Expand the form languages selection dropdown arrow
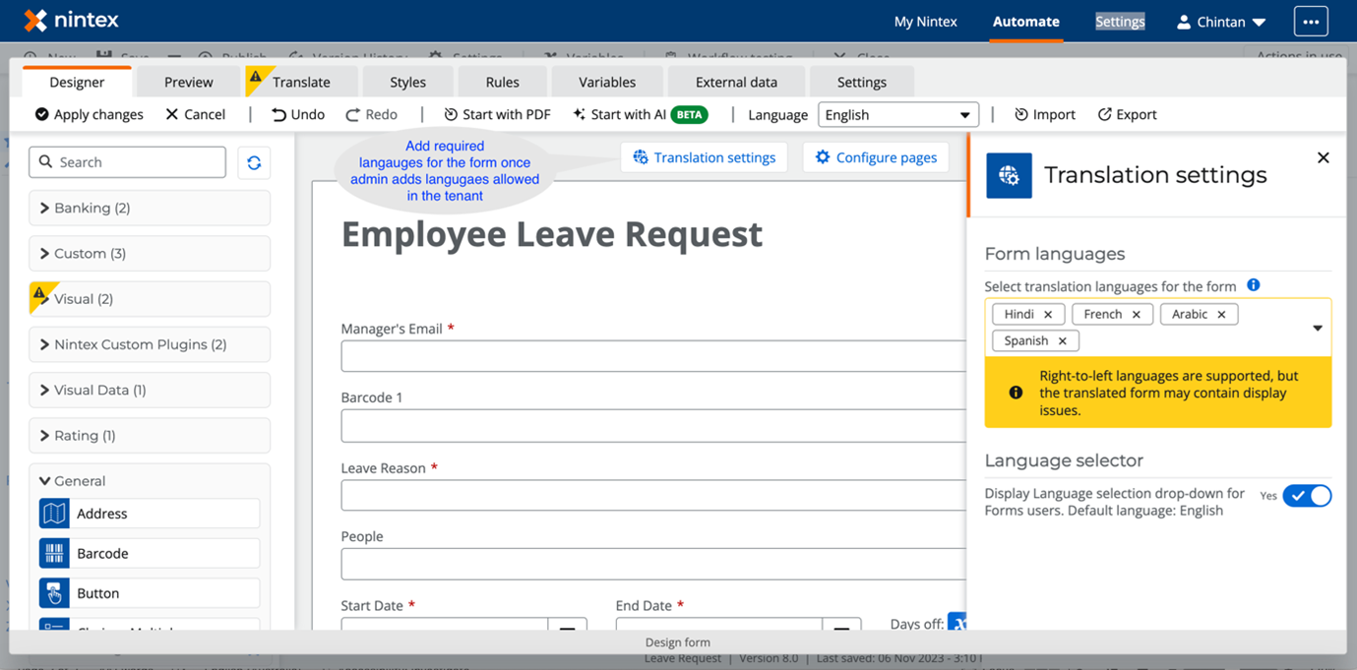This screenshot has width=1357, height=670. click(x=1318, y=328)
